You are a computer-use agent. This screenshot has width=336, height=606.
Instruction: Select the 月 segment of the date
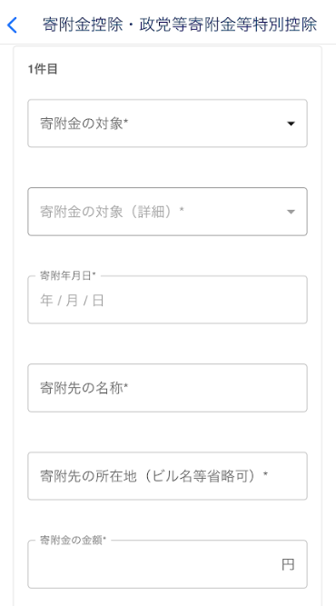coord(72,301)
